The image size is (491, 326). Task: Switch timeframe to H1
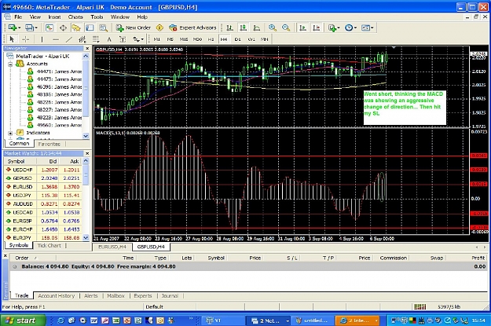pyautogui.click(x=211, y=39)
